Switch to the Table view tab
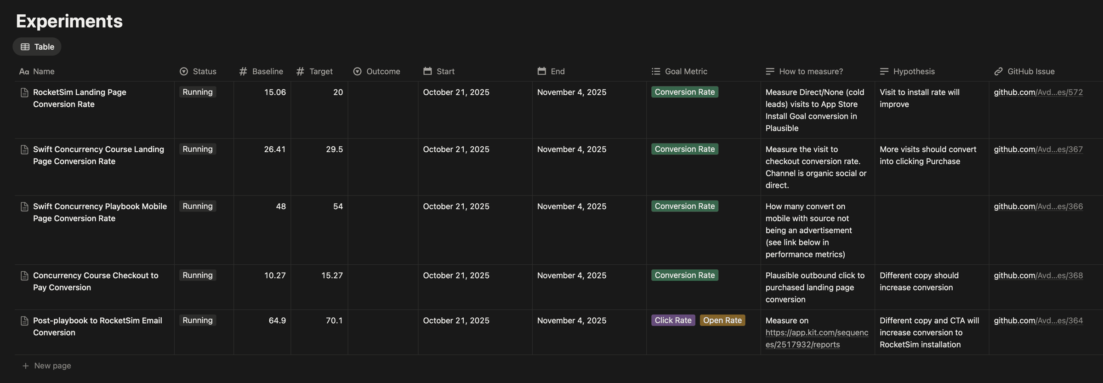This screenshot has width=1103, height=383. point(37,47)
